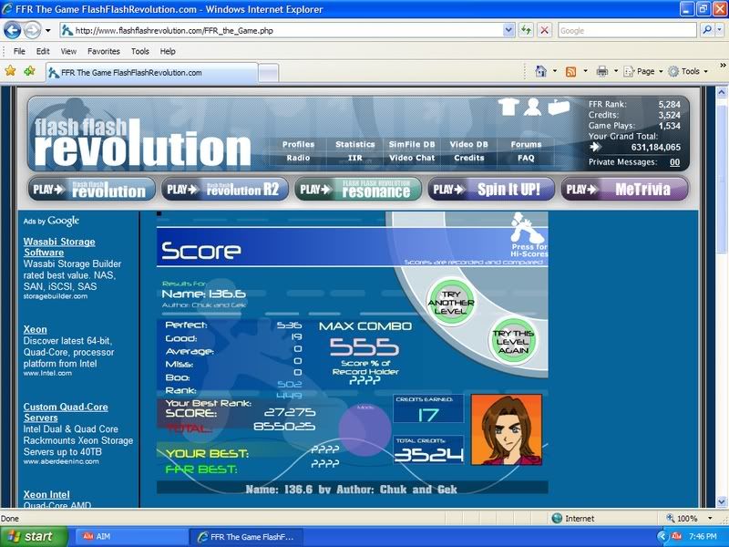729x547 pixels.
Task: Click the user profile silhouette icon
Action: coord(534,108)
